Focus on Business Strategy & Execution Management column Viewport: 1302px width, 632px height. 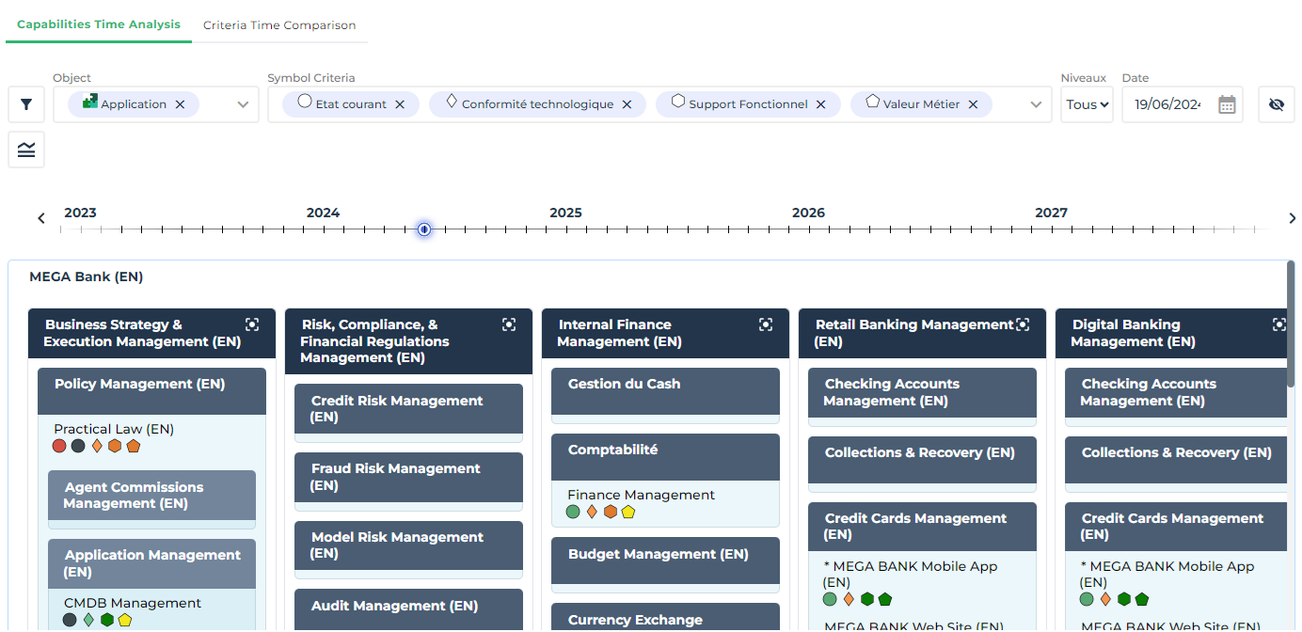(252, 324)
